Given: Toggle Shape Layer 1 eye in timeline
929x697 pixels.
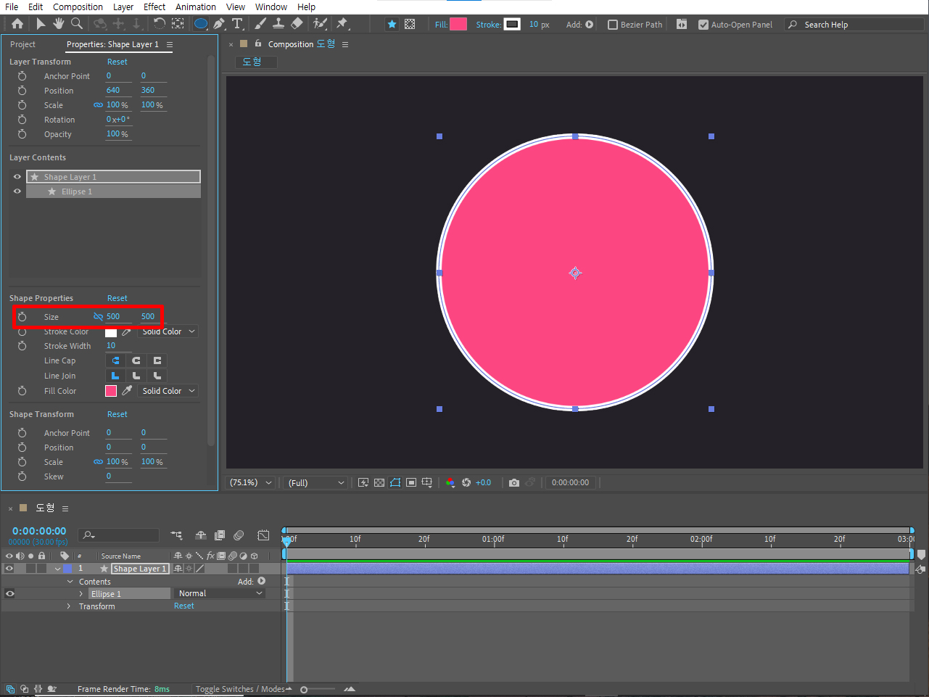Looking at the screenshot, I should [9, 569].
